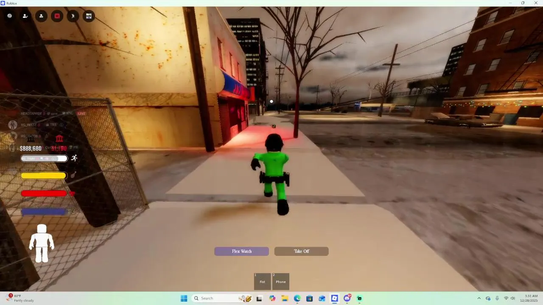Open the Wi-Fi network tray icon

point(506,298)
